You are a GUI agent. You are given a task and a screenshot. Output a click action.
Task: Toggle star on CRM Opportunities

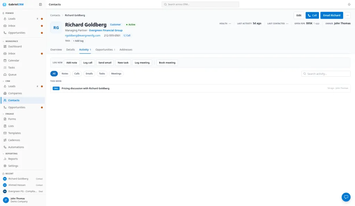click(42, 107)
